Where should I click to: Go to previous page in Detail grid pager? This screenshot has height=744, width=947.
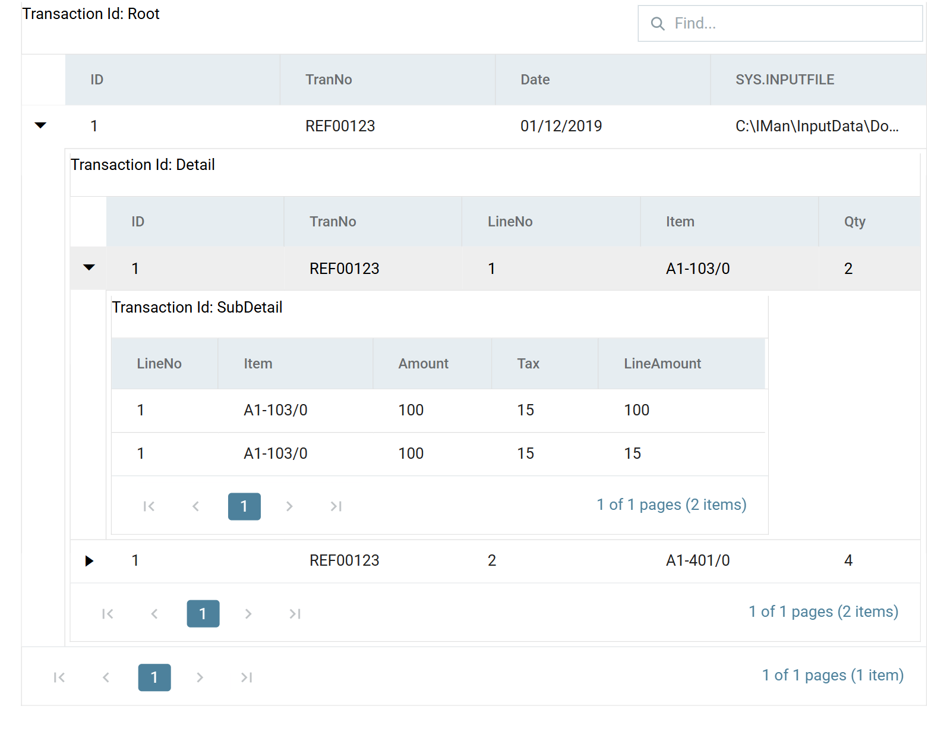click(x=154, y=614)
